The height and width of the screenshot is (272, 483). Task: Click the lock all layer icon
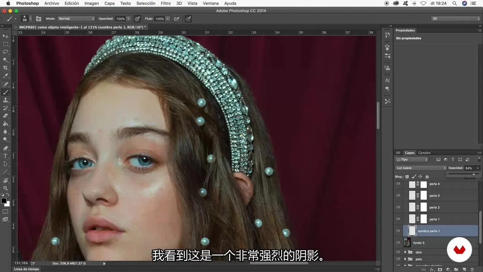click(x=427, y=177)
